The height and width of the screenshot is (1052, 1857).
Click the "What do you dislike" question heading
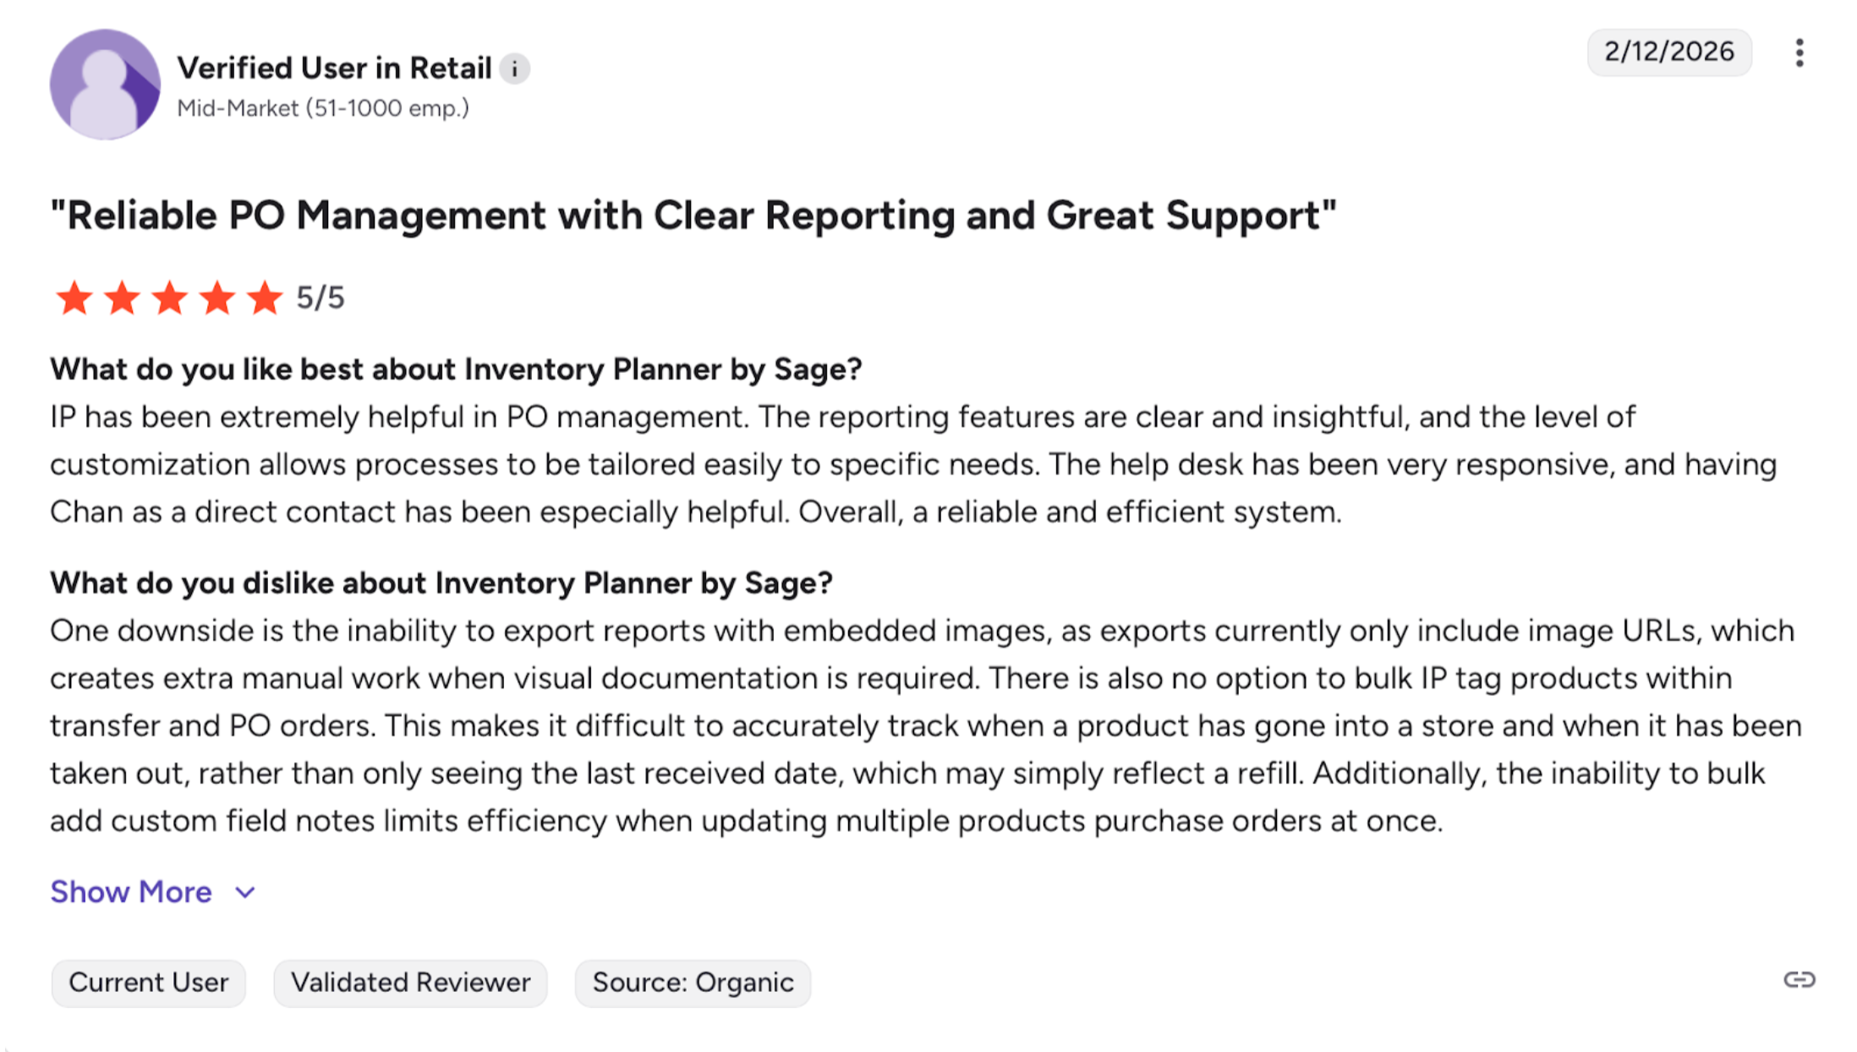click(x=441, y=583)
